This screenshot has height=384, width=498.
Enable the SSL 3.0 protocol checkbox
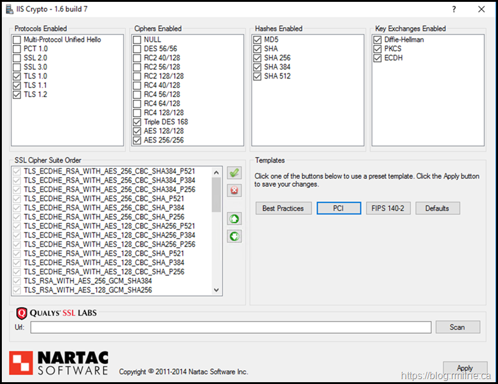click(x=16, y=67)
